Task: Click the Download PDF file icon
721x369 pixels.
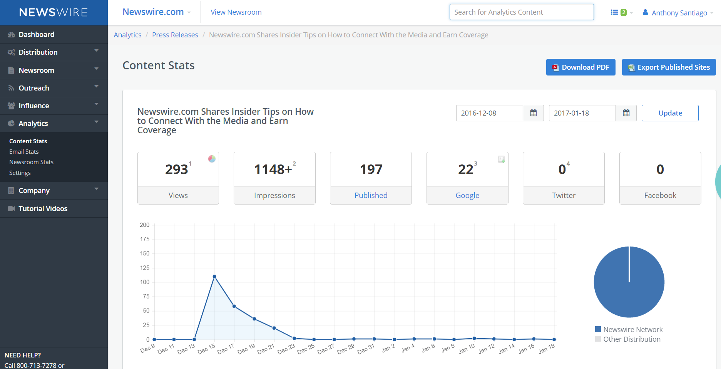Action: pyautogui.click(x=555, y=68)
